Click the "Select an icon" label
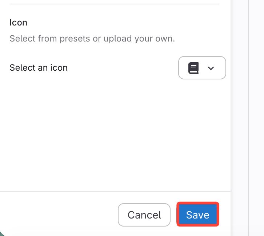 tap(39, 68)
